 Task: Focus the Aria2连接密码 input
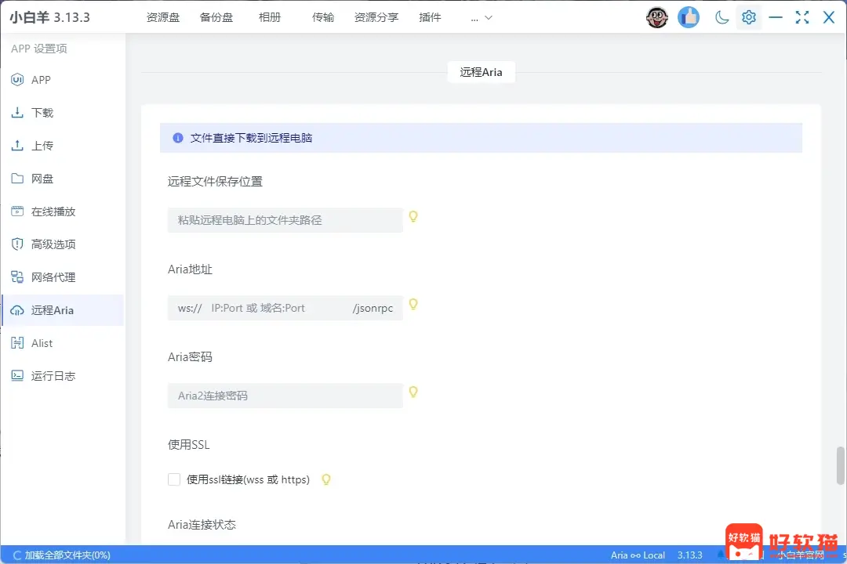[285, 396]
